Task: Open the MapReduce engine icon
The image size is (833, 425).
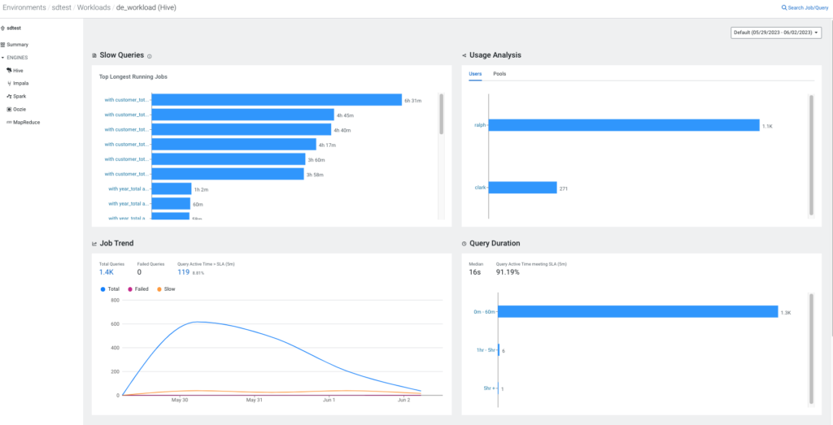Action: pyautogui.click(x=9, y=122)
